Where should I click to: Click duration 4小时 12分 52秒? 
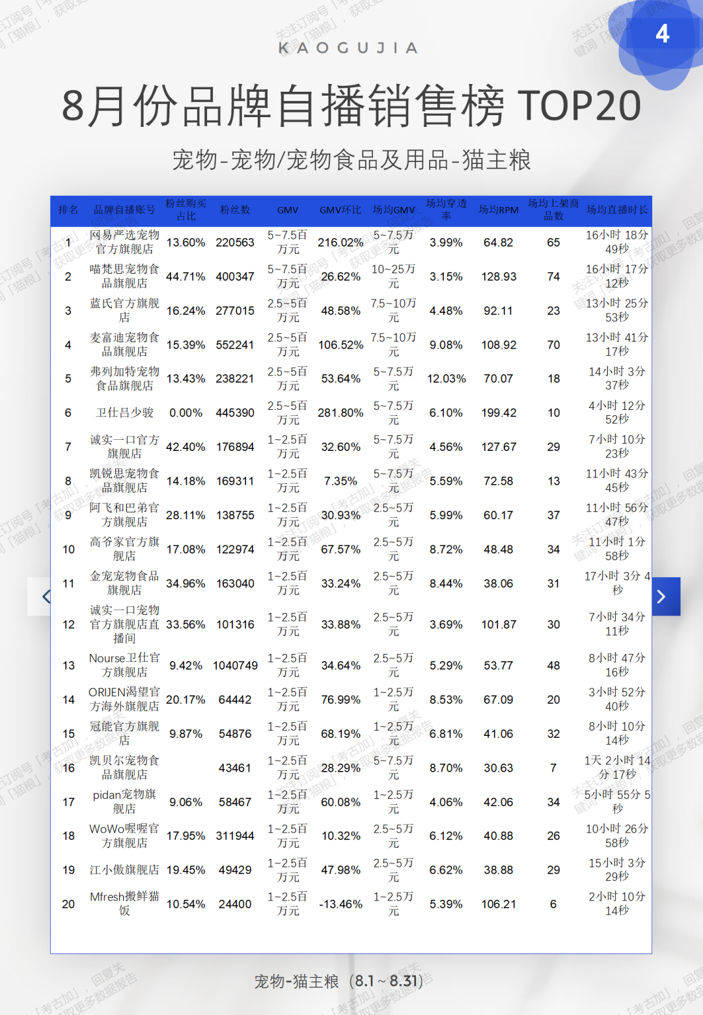[617, 413]
